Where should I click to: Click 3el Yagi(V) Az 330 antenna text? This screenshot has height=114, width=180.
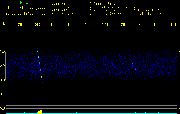(x=127, y=14)
